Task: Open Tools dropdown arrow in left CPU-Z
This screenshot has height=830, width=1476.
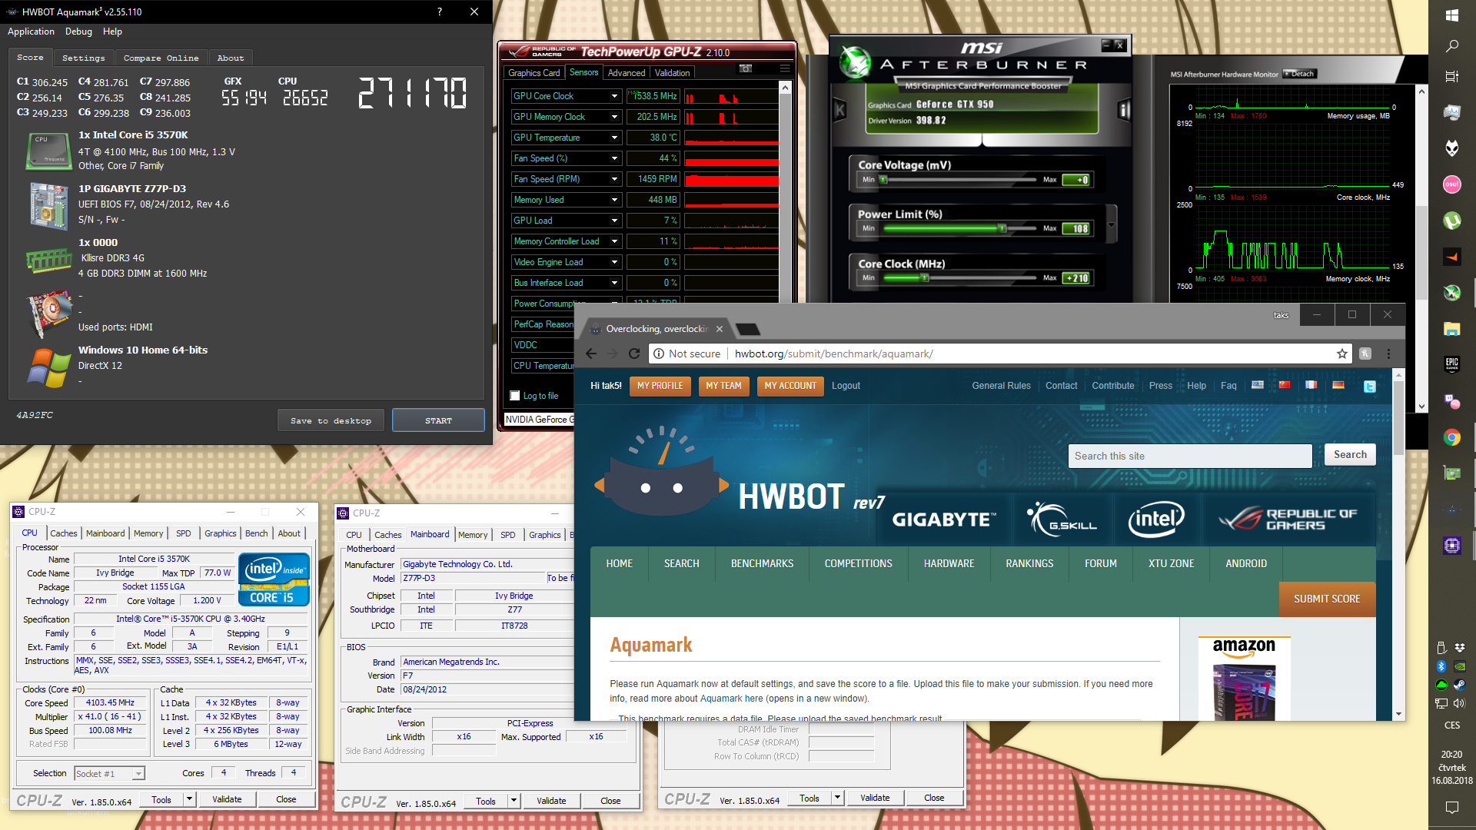Action: coord(189,799)
